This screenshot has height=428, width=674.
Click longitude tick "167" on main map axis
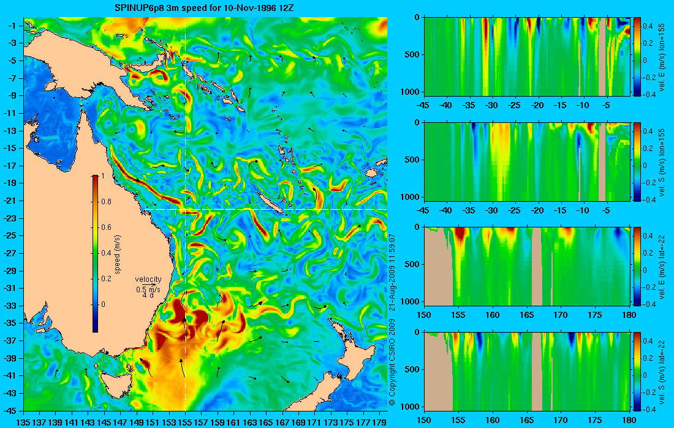(x=282, y=422)
